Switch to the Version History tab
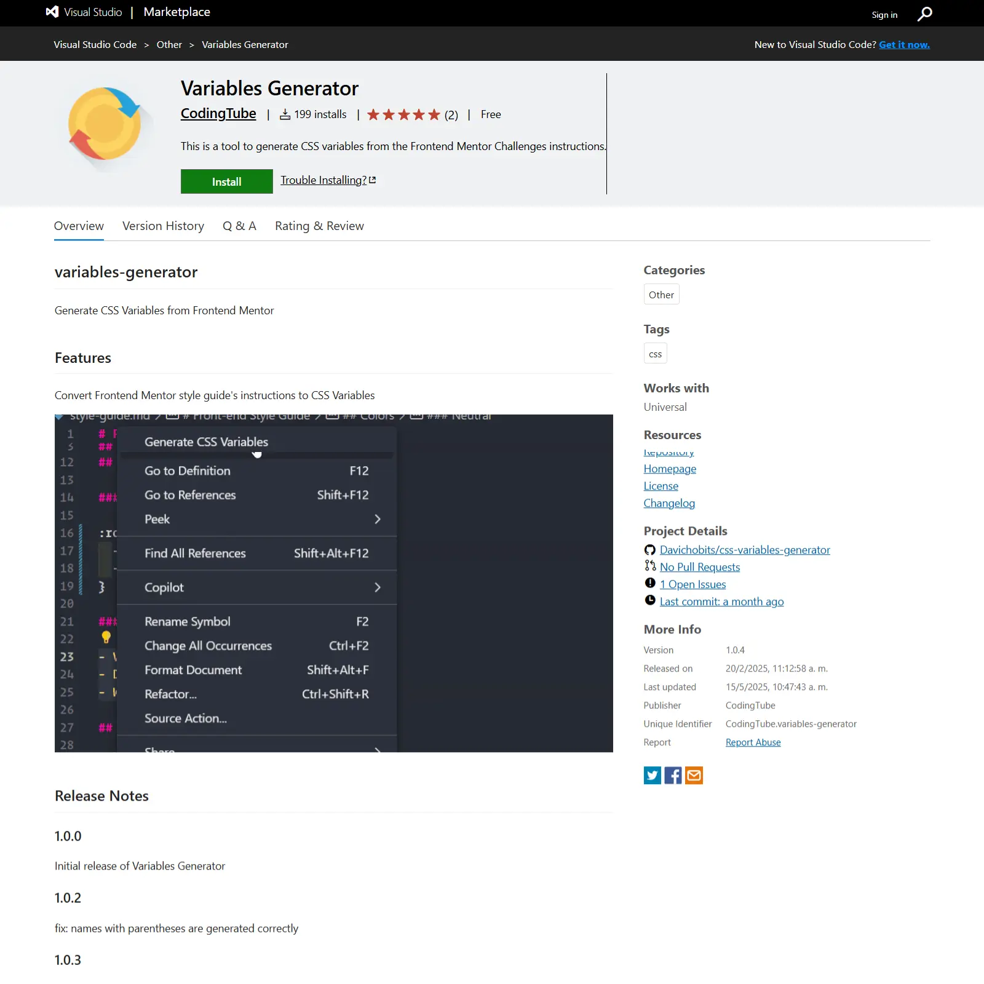 [163, 226]
